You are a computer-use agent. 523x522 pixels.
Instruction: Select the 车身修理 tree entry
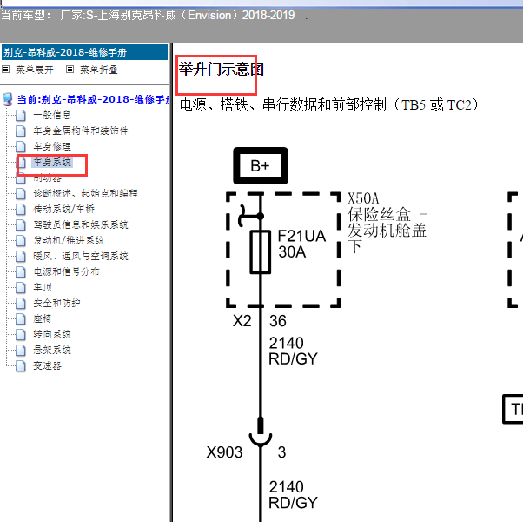point(52,146)
